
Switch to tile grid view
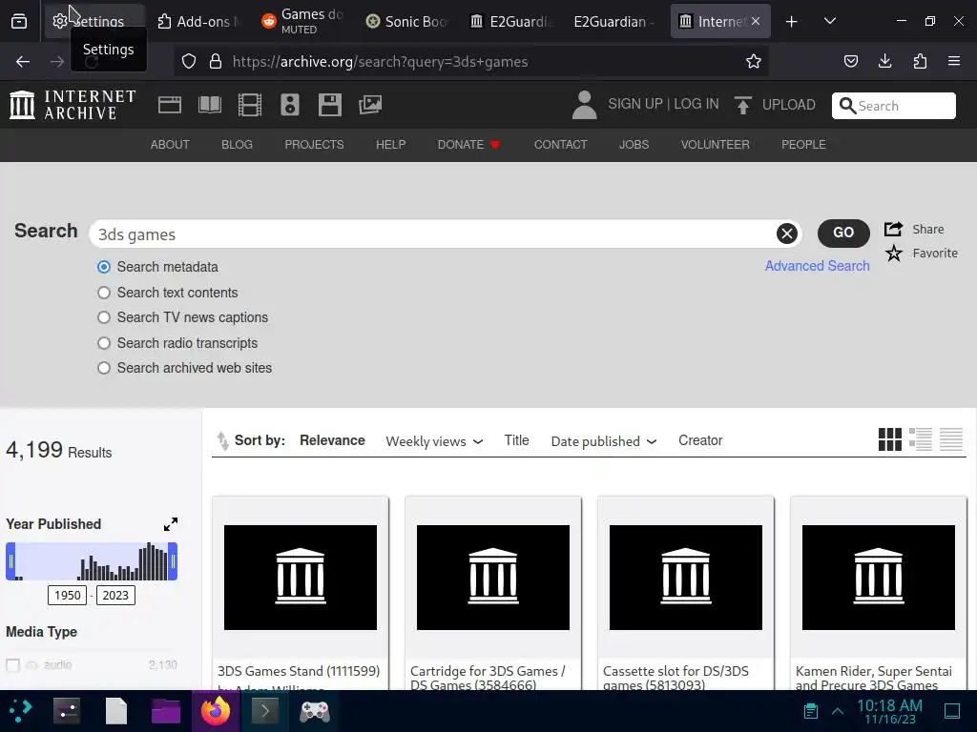click(890, 439)
